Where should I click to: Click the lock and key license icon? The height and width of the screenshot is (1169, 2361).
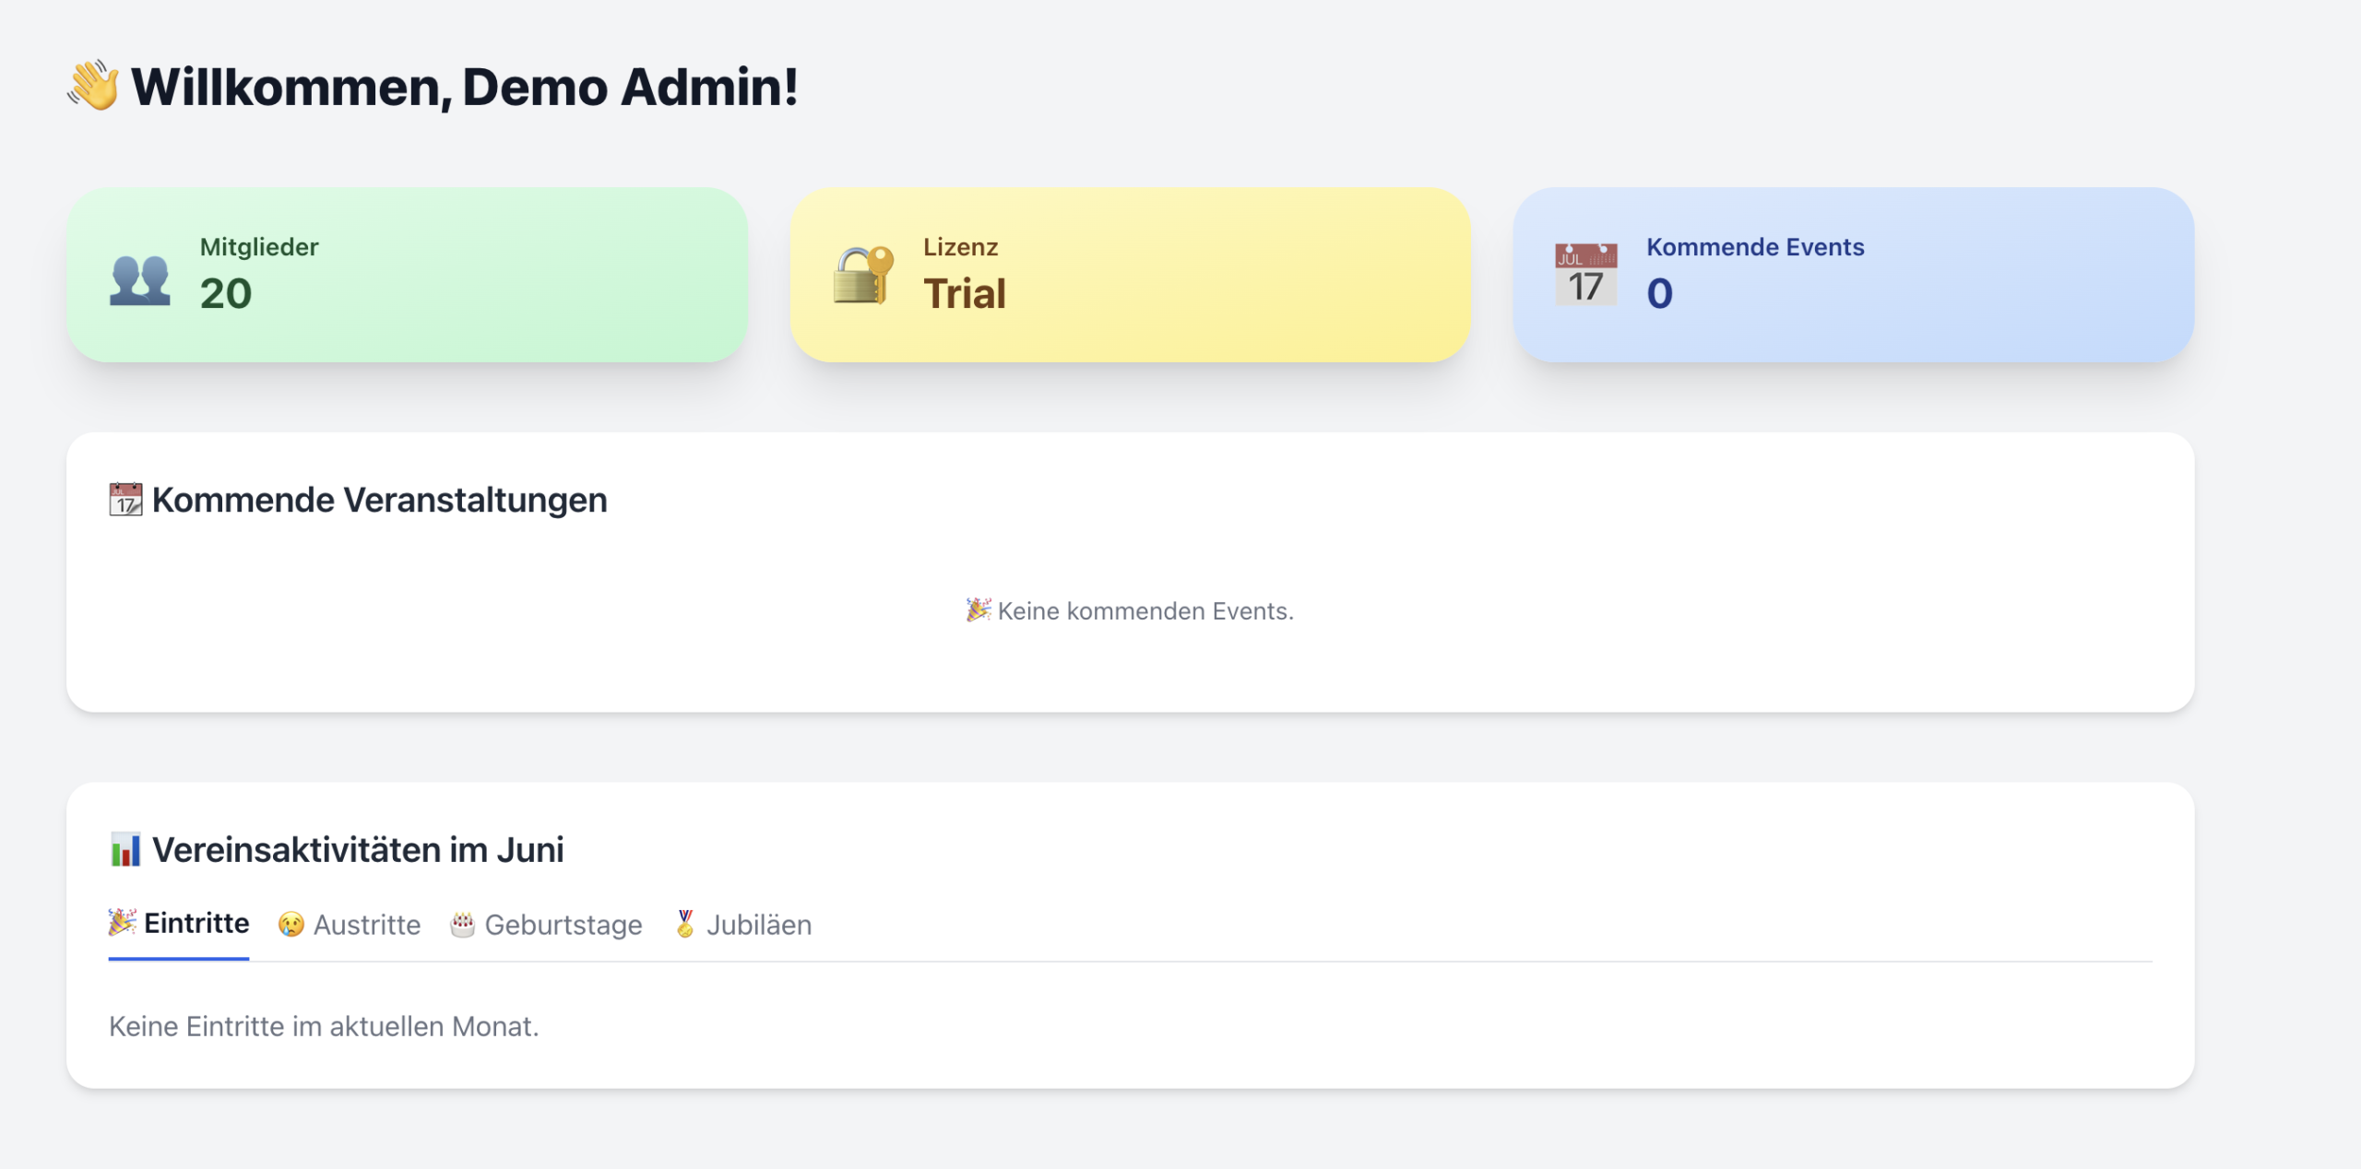863,275
